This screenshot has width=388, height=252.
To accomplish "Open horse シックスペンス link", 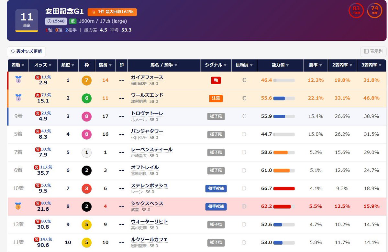I will (147, 204).
